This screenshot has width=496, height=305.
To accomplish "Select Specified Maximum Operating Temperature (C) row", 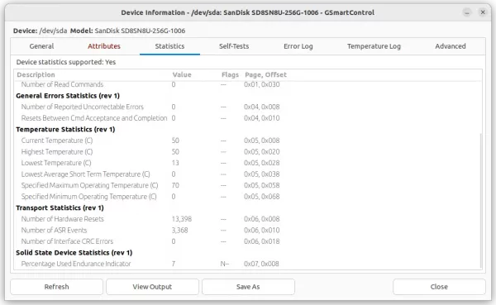I will [247, 185].
